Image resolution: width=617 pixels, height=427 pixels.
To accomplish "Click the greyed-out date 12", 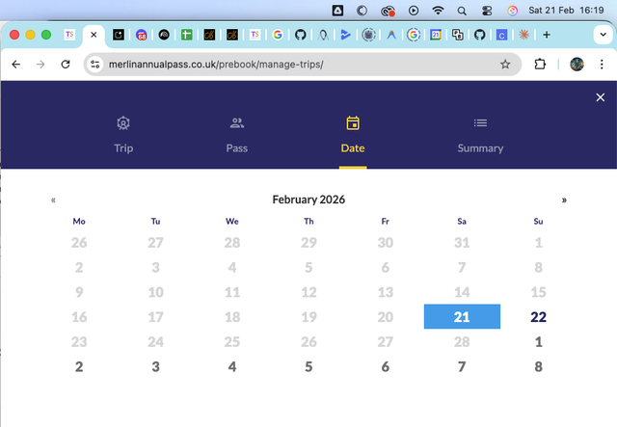I will click(308, 292).
